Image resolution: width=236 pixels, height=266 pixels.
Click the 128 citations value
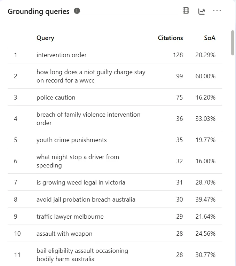point(178,55)
